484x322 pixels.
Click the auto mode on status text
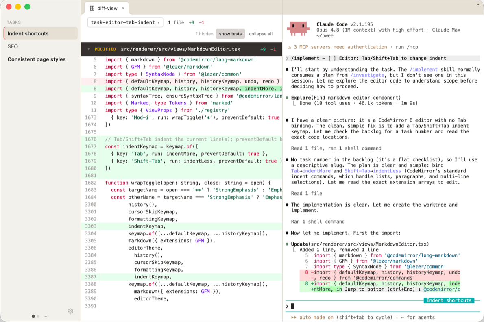click(316, 318)
